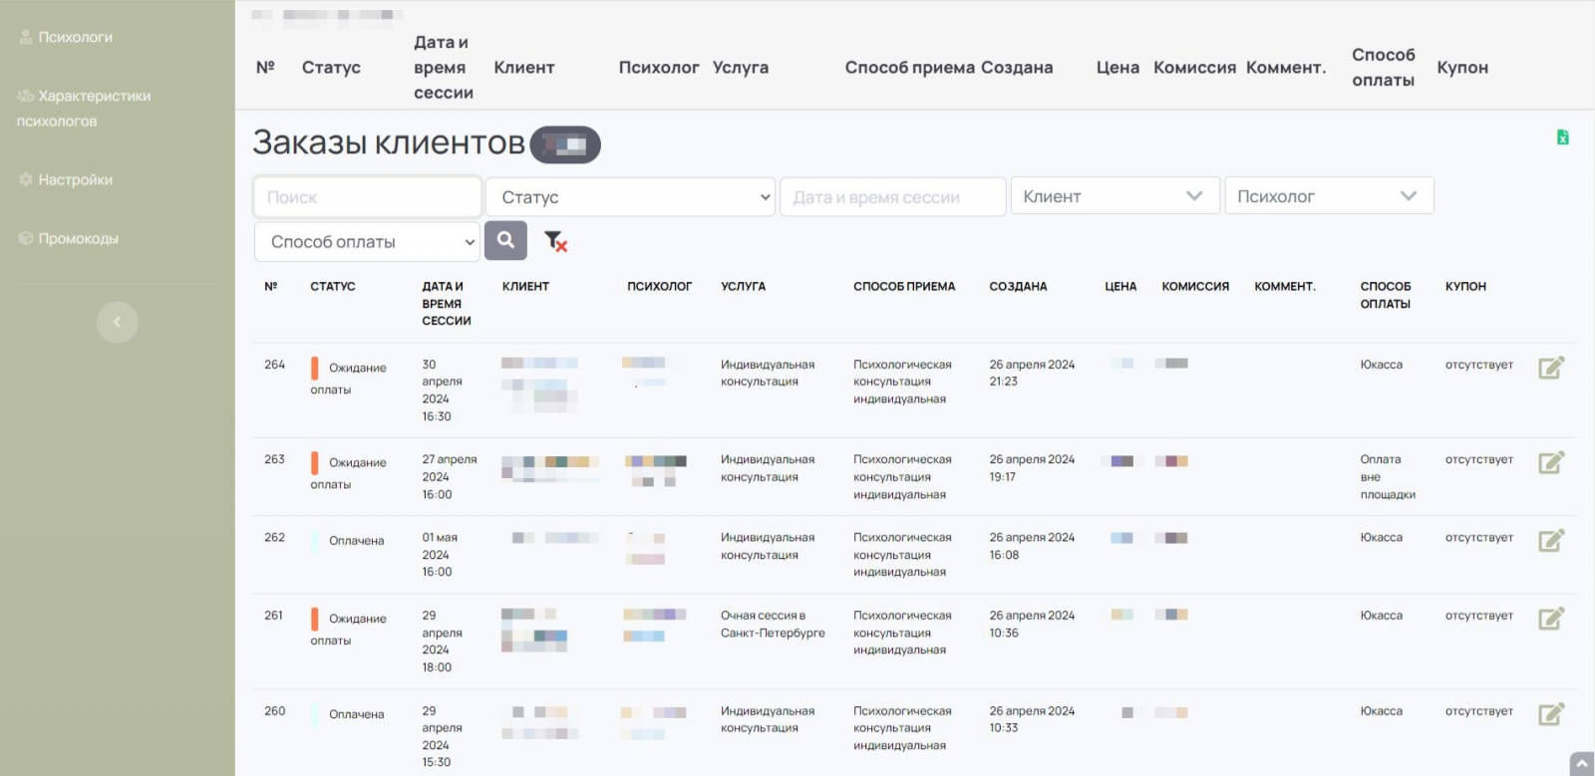Open Психологи in the sidebar

click(75, 37)
